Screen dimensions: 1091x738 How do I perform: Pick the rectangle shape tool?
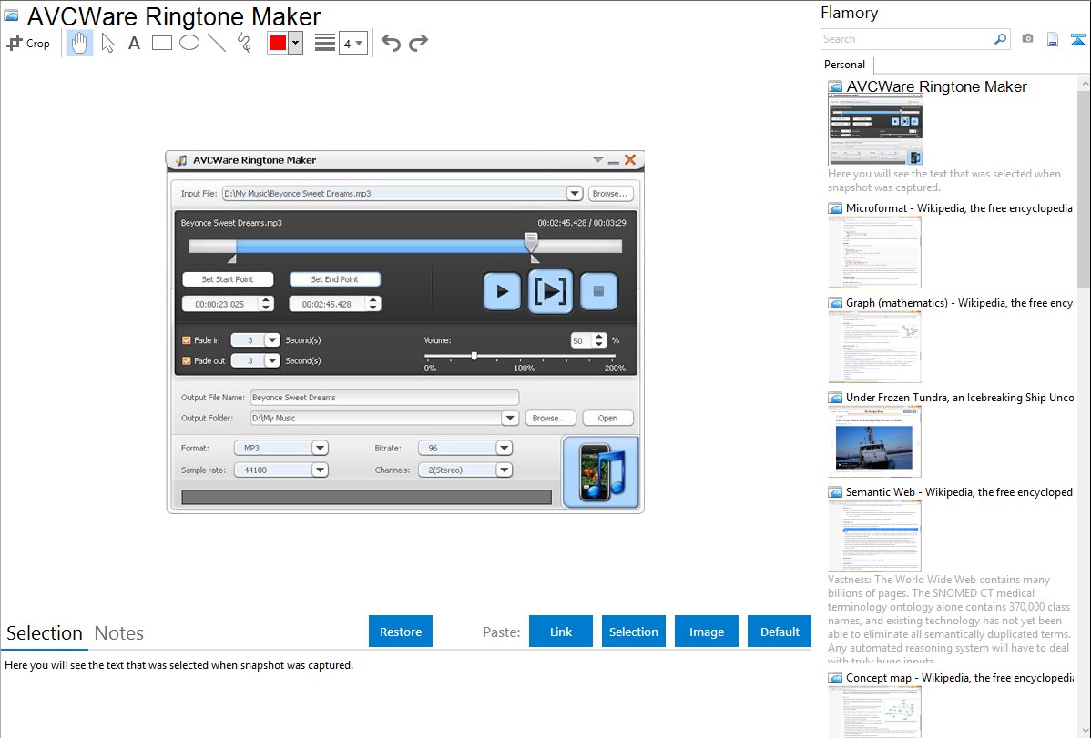162,43
